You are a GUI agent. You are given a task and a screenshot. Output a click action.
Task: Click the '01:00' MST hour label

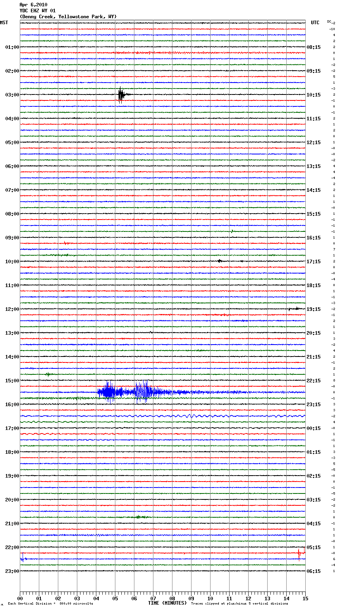point(12,47)
